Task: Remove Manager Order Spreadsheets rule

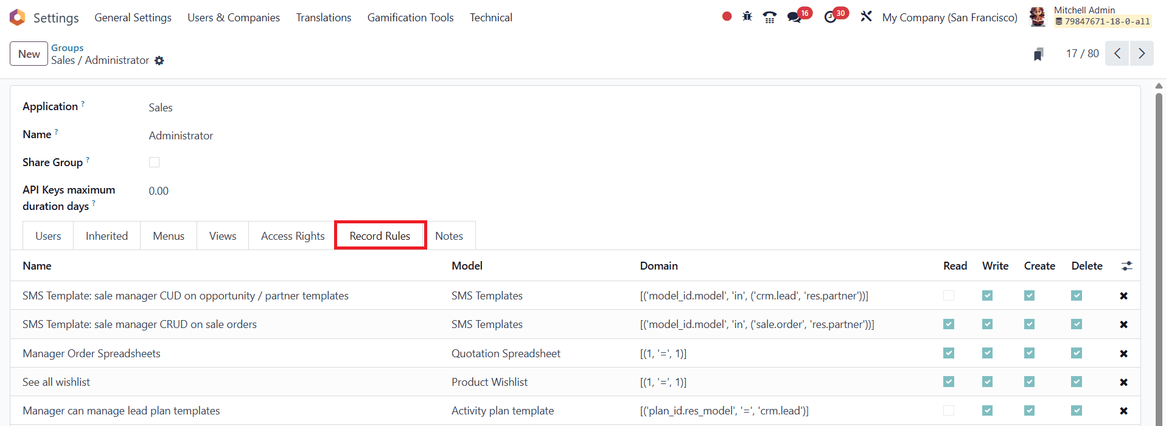Action: pos(1123,354)
